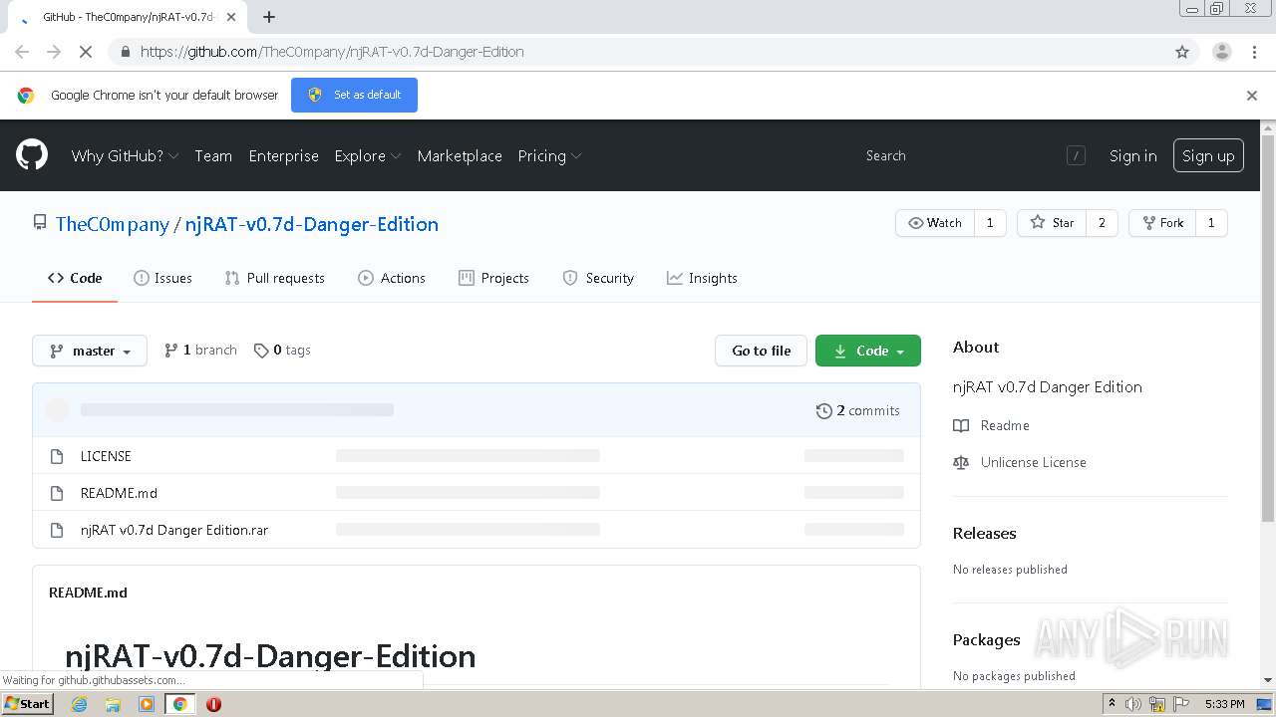
Task: View the 2 commits link
Action: coord(858,410)
